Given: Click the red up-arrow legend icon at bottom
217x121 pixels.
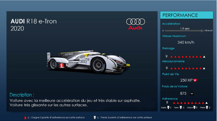Looking at the screenshot, I should pos(25,118).
